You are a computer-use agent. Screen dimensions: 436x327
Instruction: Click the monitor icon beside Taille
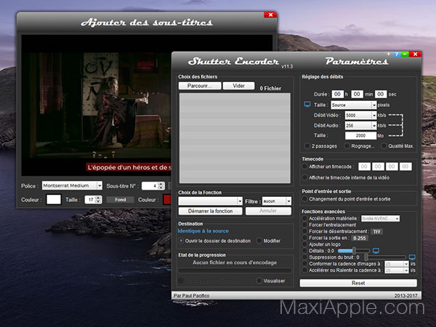coord(307,105)
